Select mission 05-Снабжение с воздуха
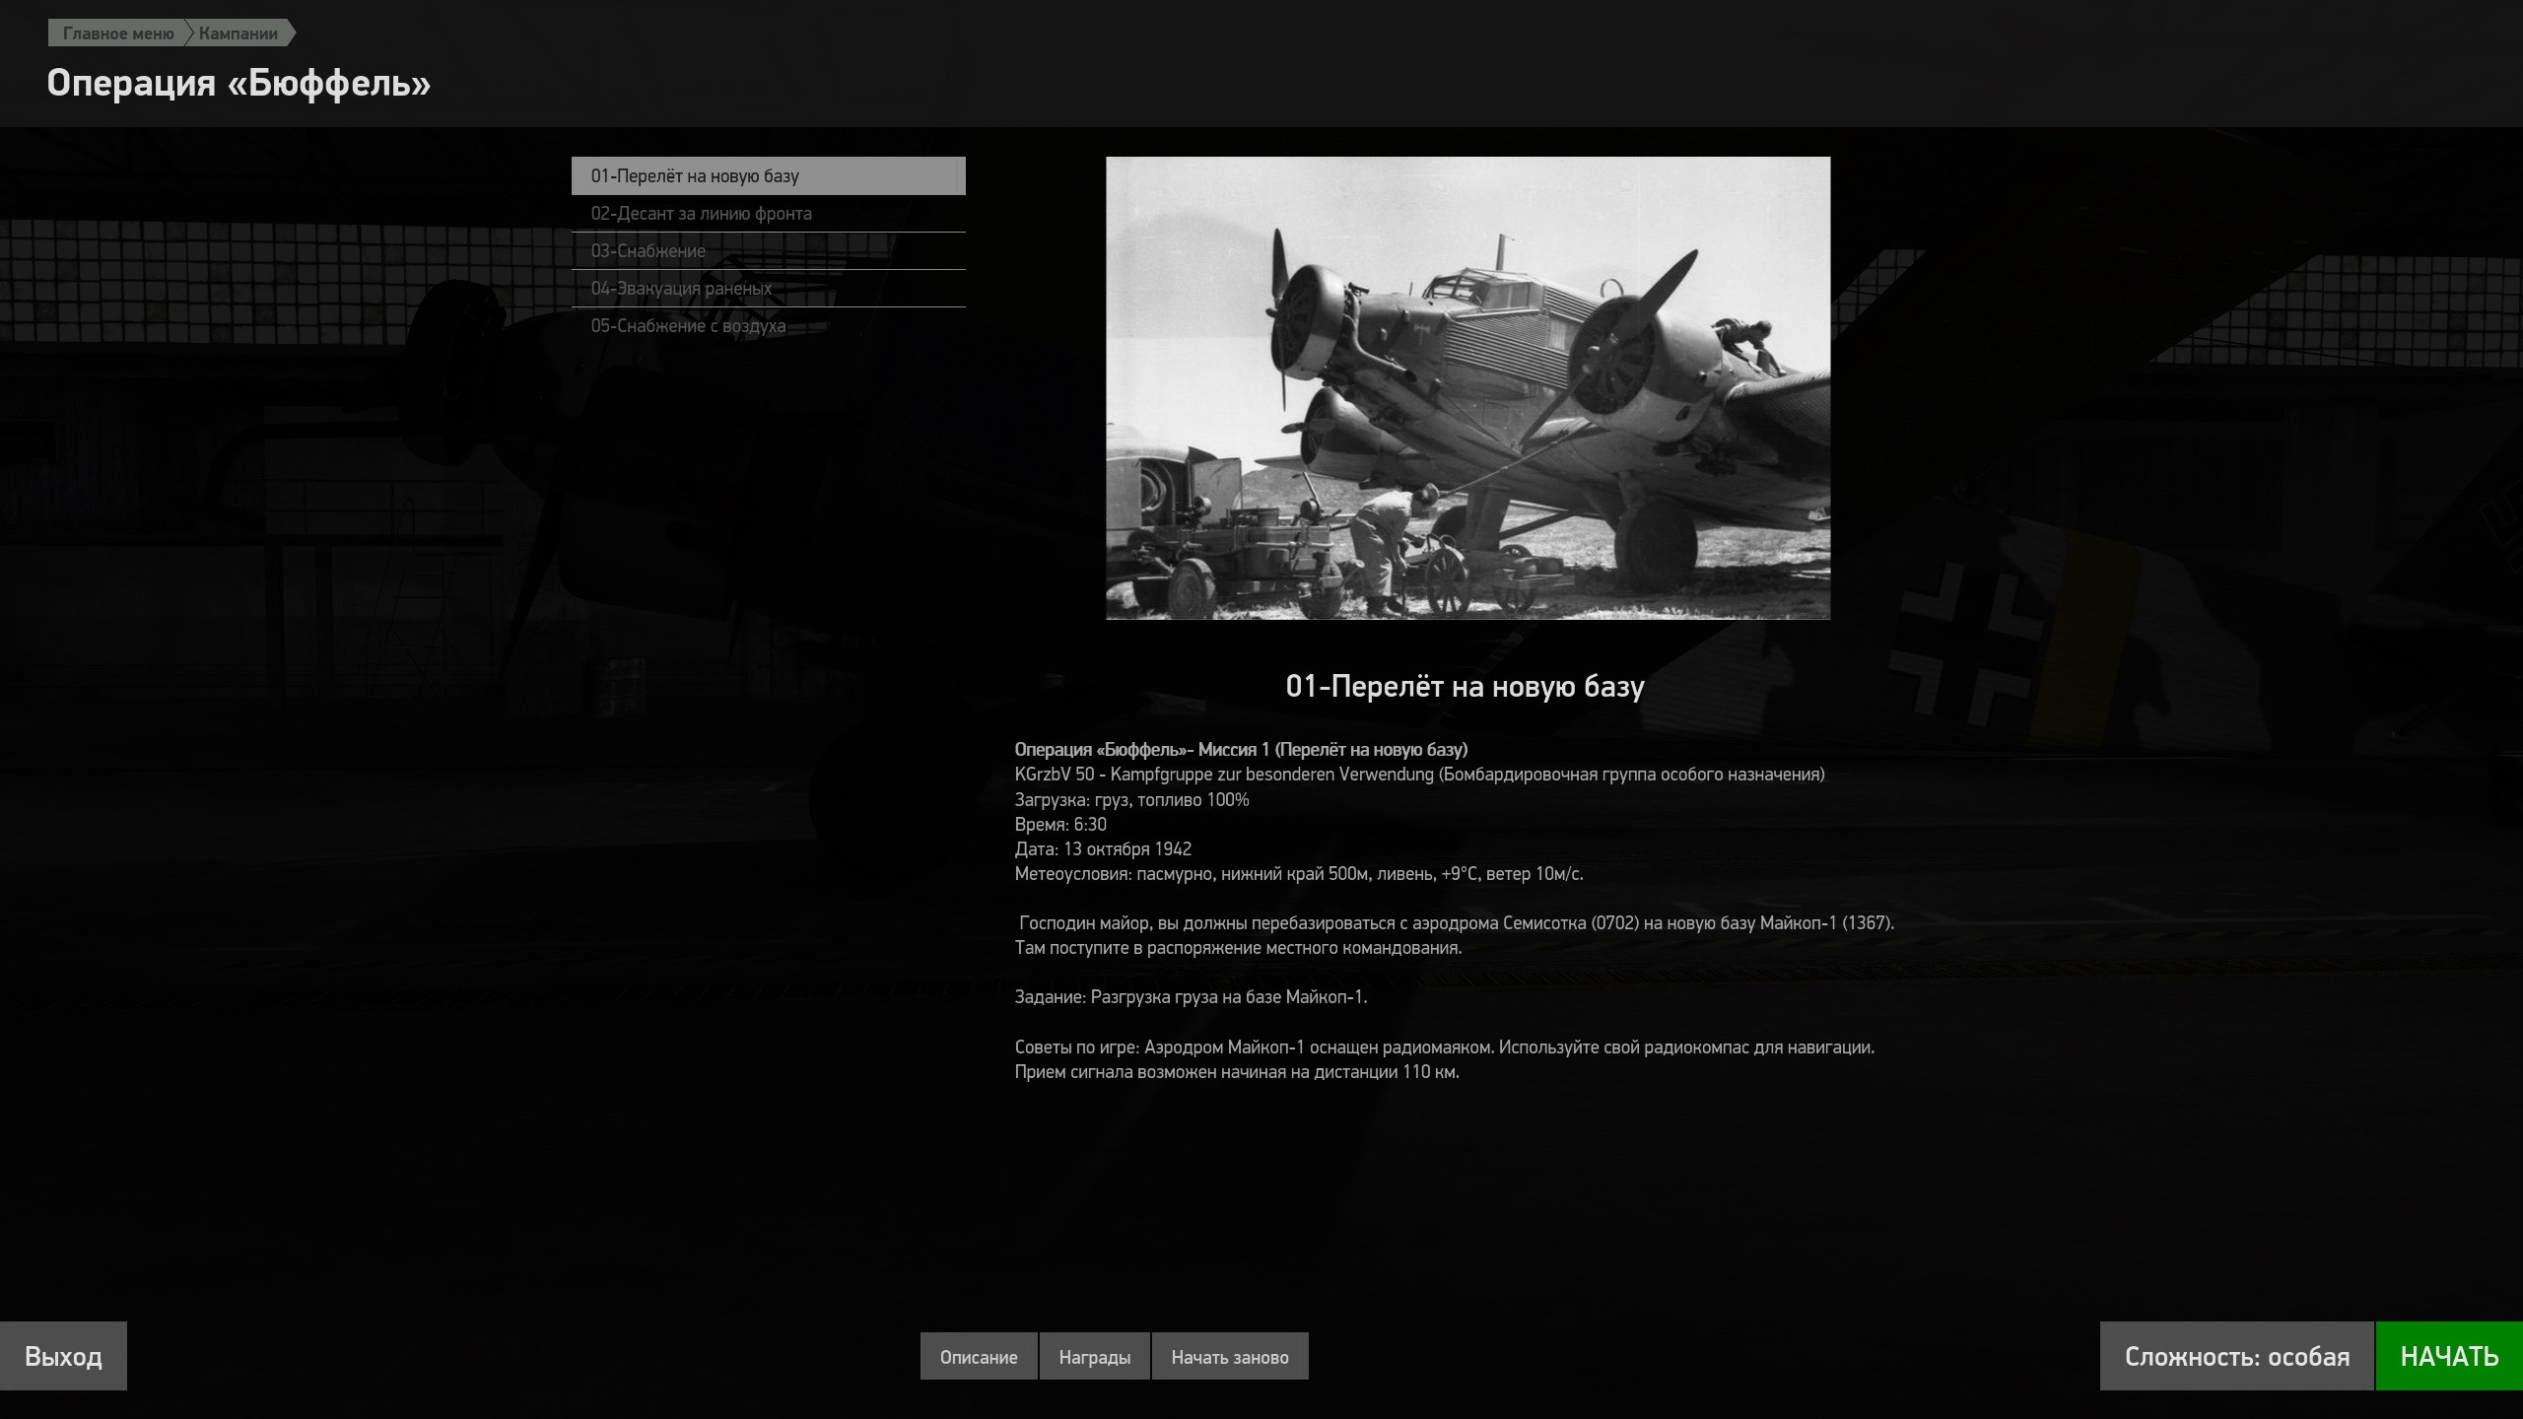 pyautogui.click(x=768, y=326)
